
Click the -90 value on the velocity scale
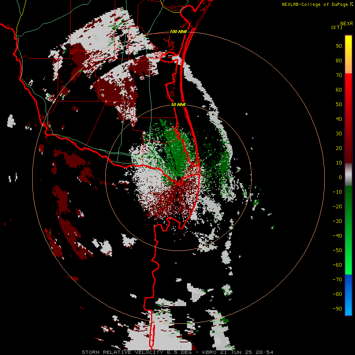(337, 309)
